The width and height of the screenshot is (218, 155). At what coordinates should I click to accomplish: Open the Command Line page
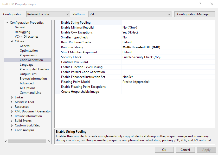(x=30, y=93)
